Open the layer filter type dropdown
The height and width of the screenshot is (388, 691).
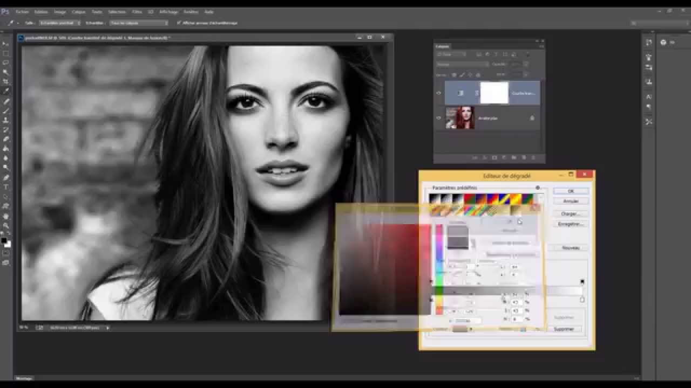[451, 54]
